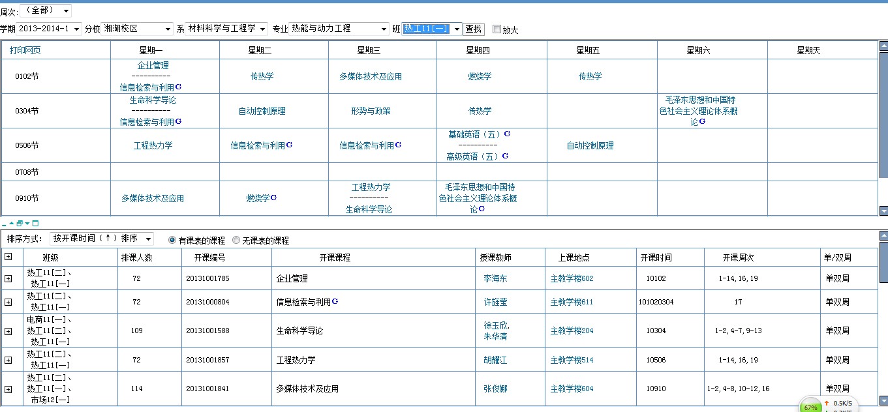Click G icon in lower table 信息检索与利用 row
This screenshot has width=888, height=412.
coord(335,301)
